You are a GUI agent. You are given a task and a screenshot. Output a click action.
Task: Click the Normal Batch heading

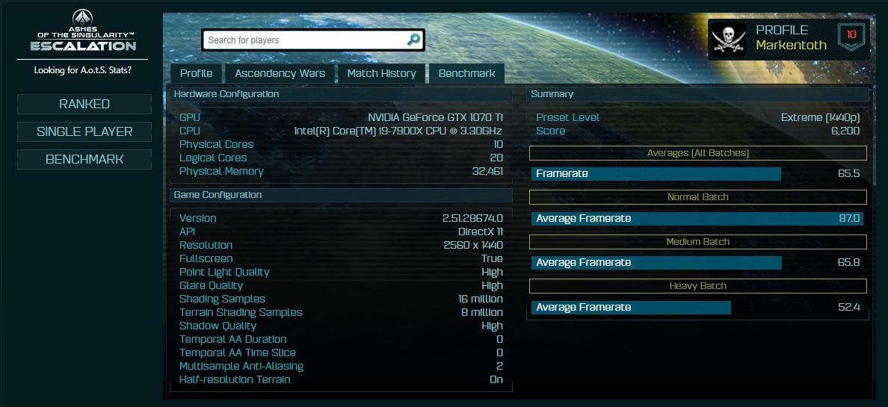697,197
